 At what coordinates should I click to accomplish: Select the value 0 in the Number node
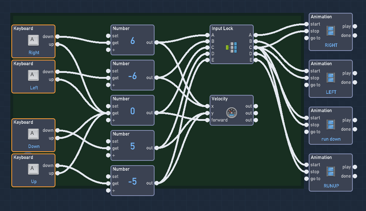click(x=133, y=111)
